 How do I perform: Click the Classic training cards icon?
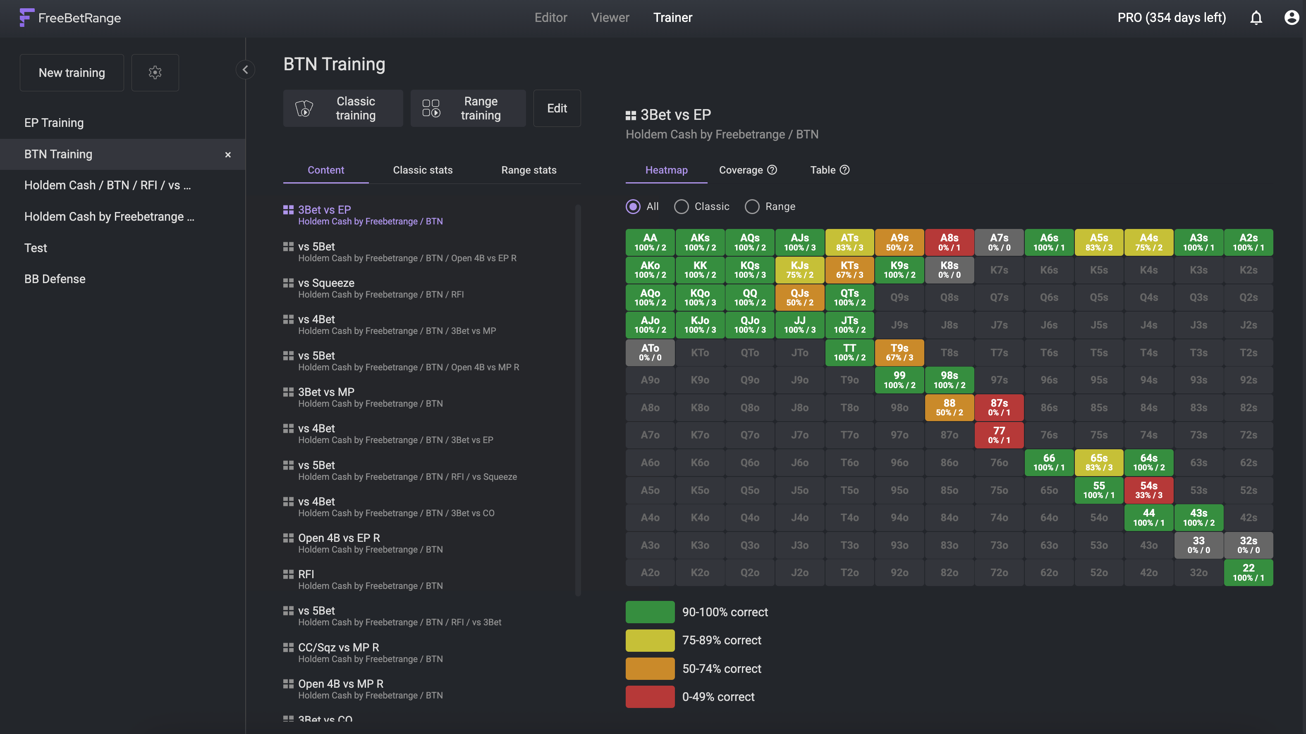click(x=305, y=108)
